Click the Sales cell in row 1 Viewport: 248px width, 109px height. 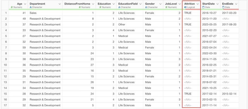point(33,13)
